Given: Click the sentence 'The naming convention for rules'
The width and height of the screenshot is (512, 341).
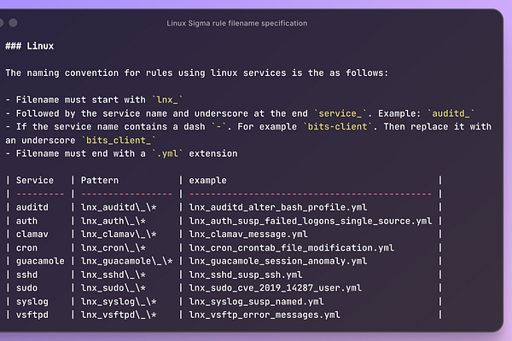Looking at the screenshot, I should pyautogui.click(x=89, y=72).
